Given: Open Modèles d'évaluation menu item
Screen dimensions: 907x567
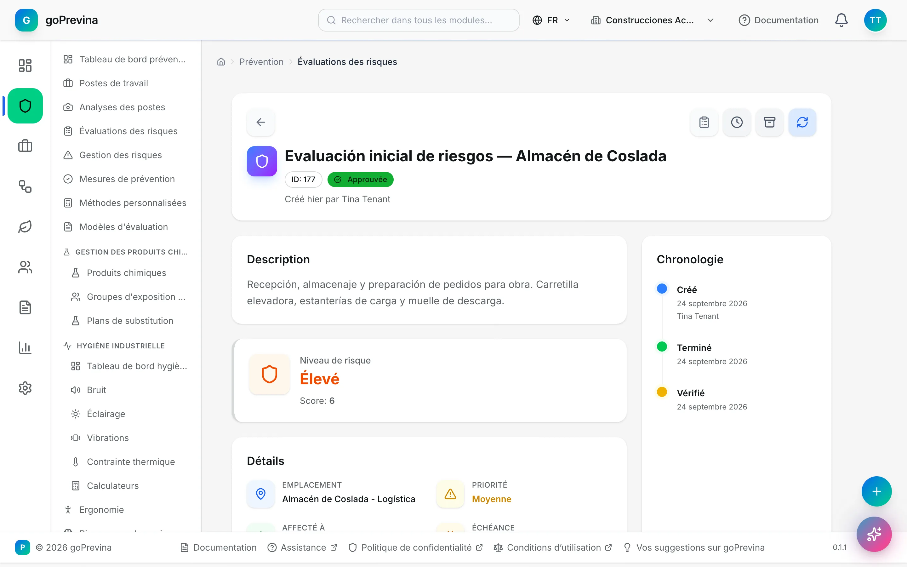Looking at the screenshot, I should (126, 227).
